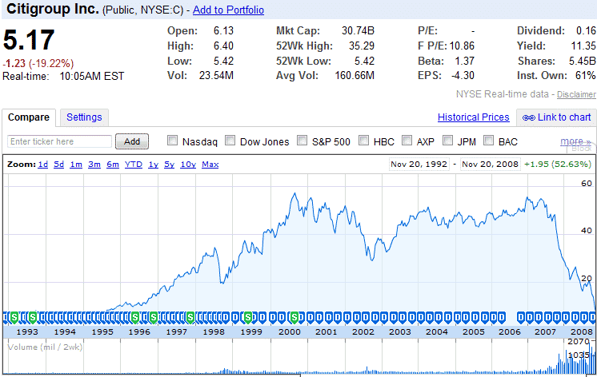Click the Enter ticker here field

pyautogui.click(x=59, y=141)
